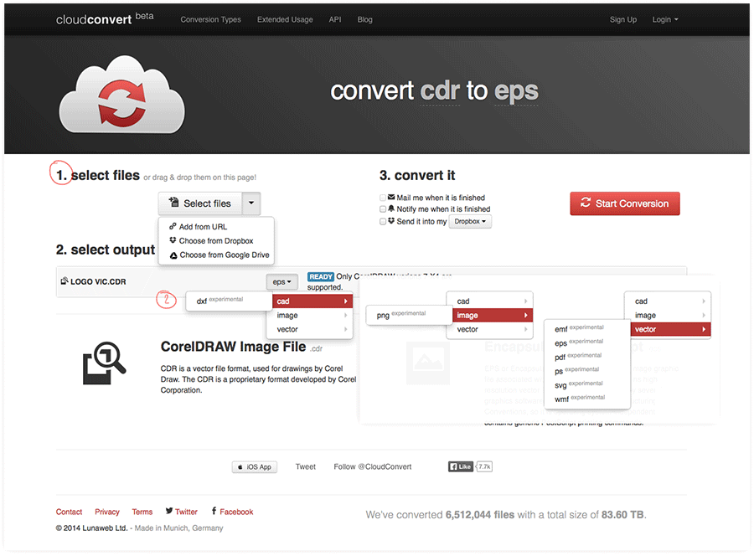Select highlighted vector category in right menu
Viewport: 754px width, 556px height.
coord(670,329)
